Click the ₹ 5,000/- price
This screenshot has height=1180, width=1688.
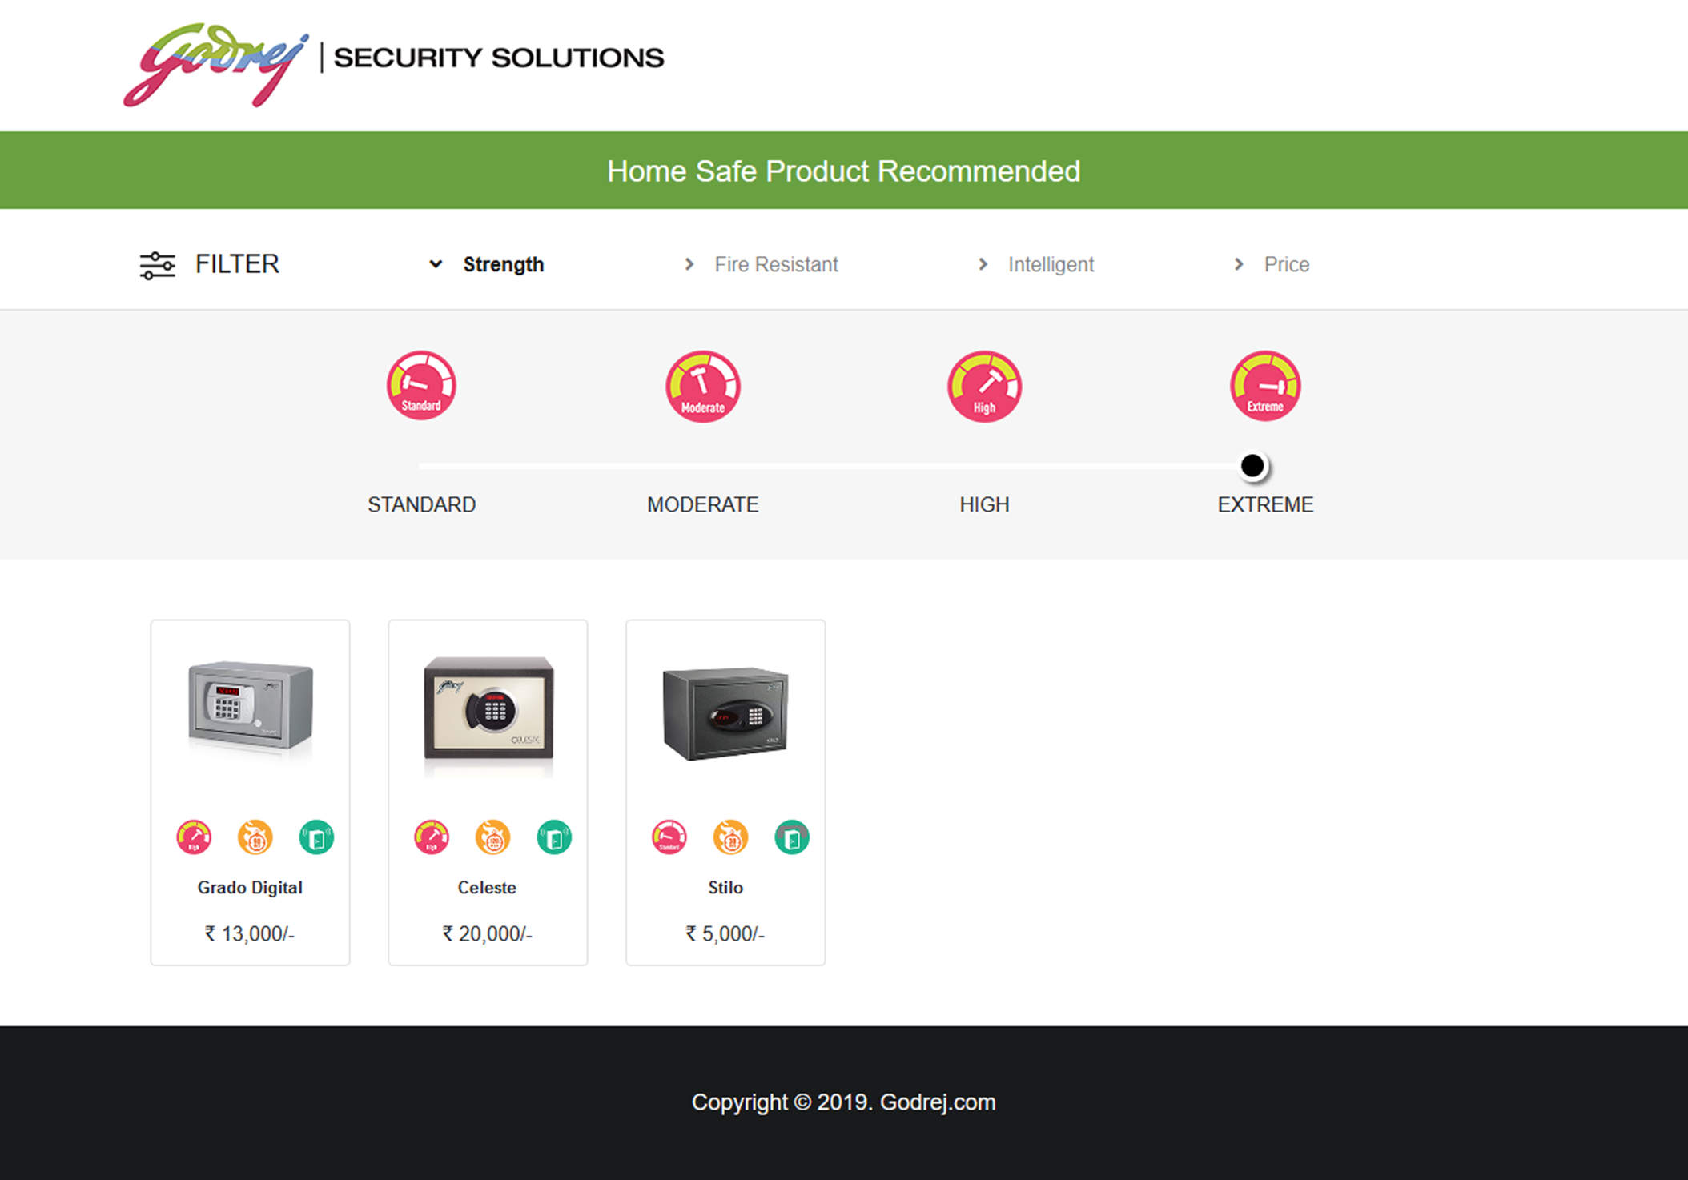pos(725,934)
